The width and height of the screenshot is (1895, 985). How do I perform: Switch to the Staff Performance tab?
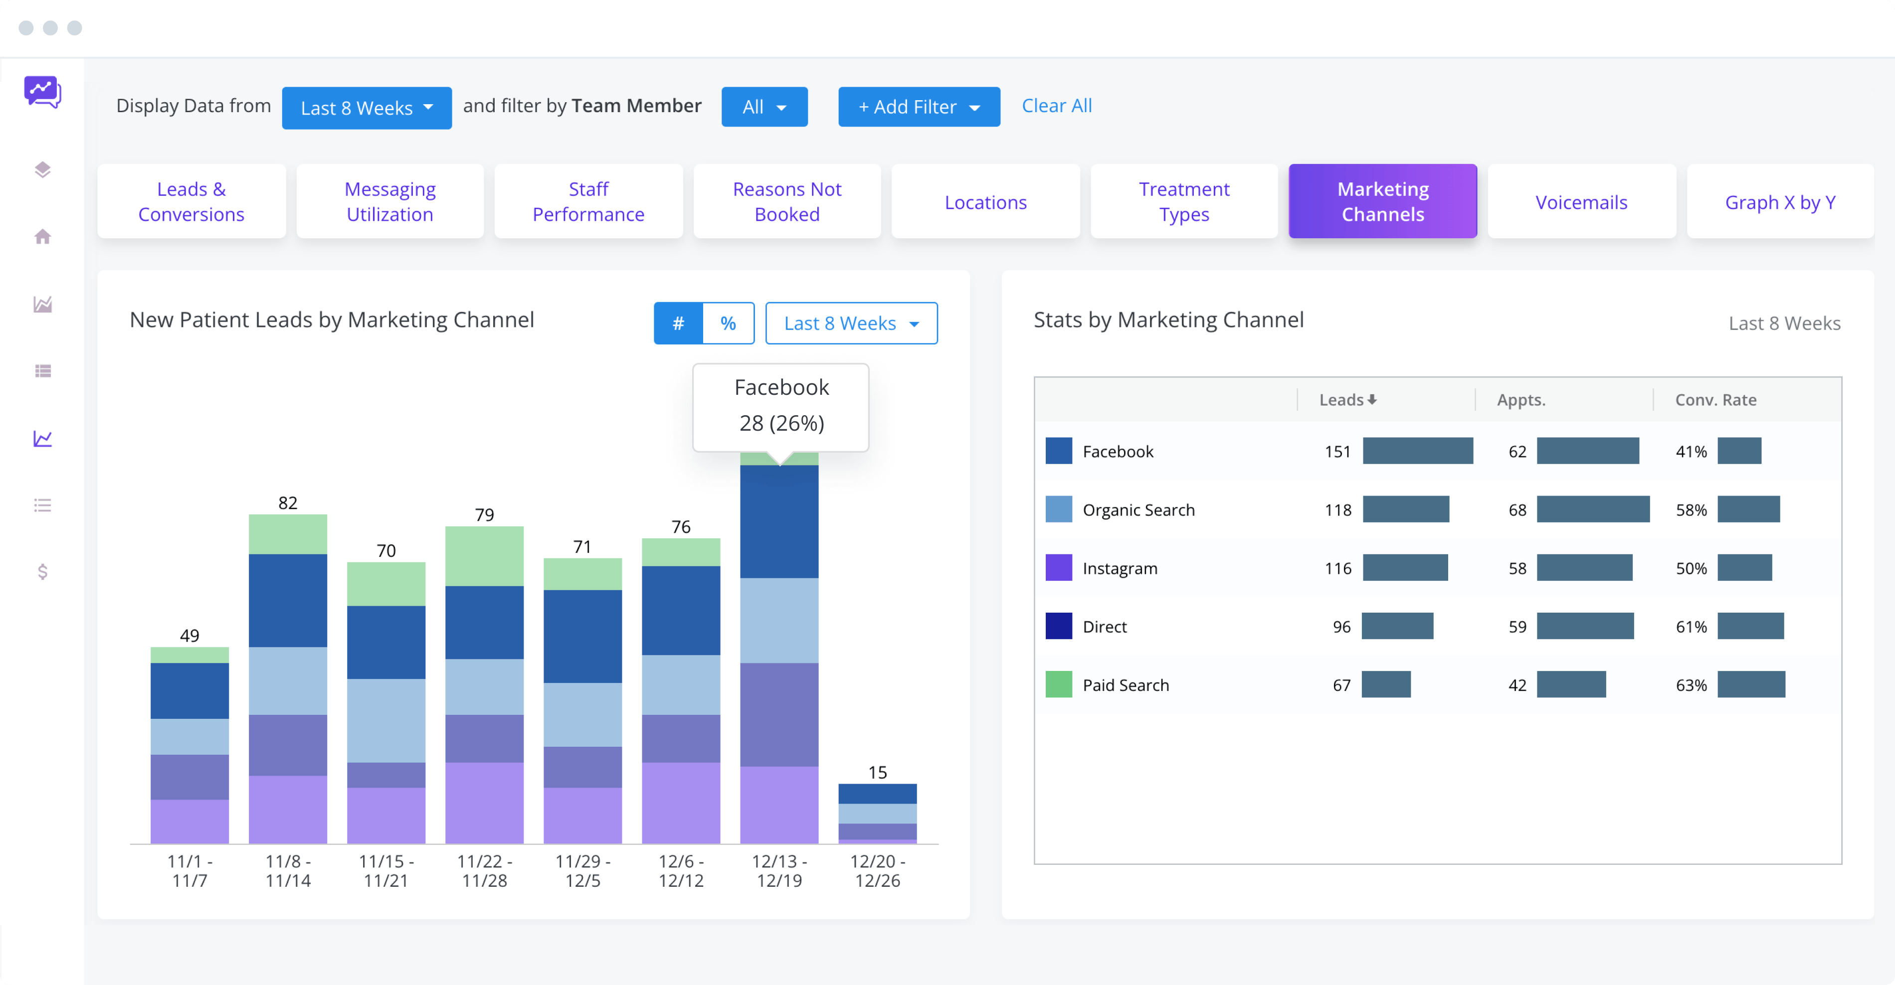[588, 201]
